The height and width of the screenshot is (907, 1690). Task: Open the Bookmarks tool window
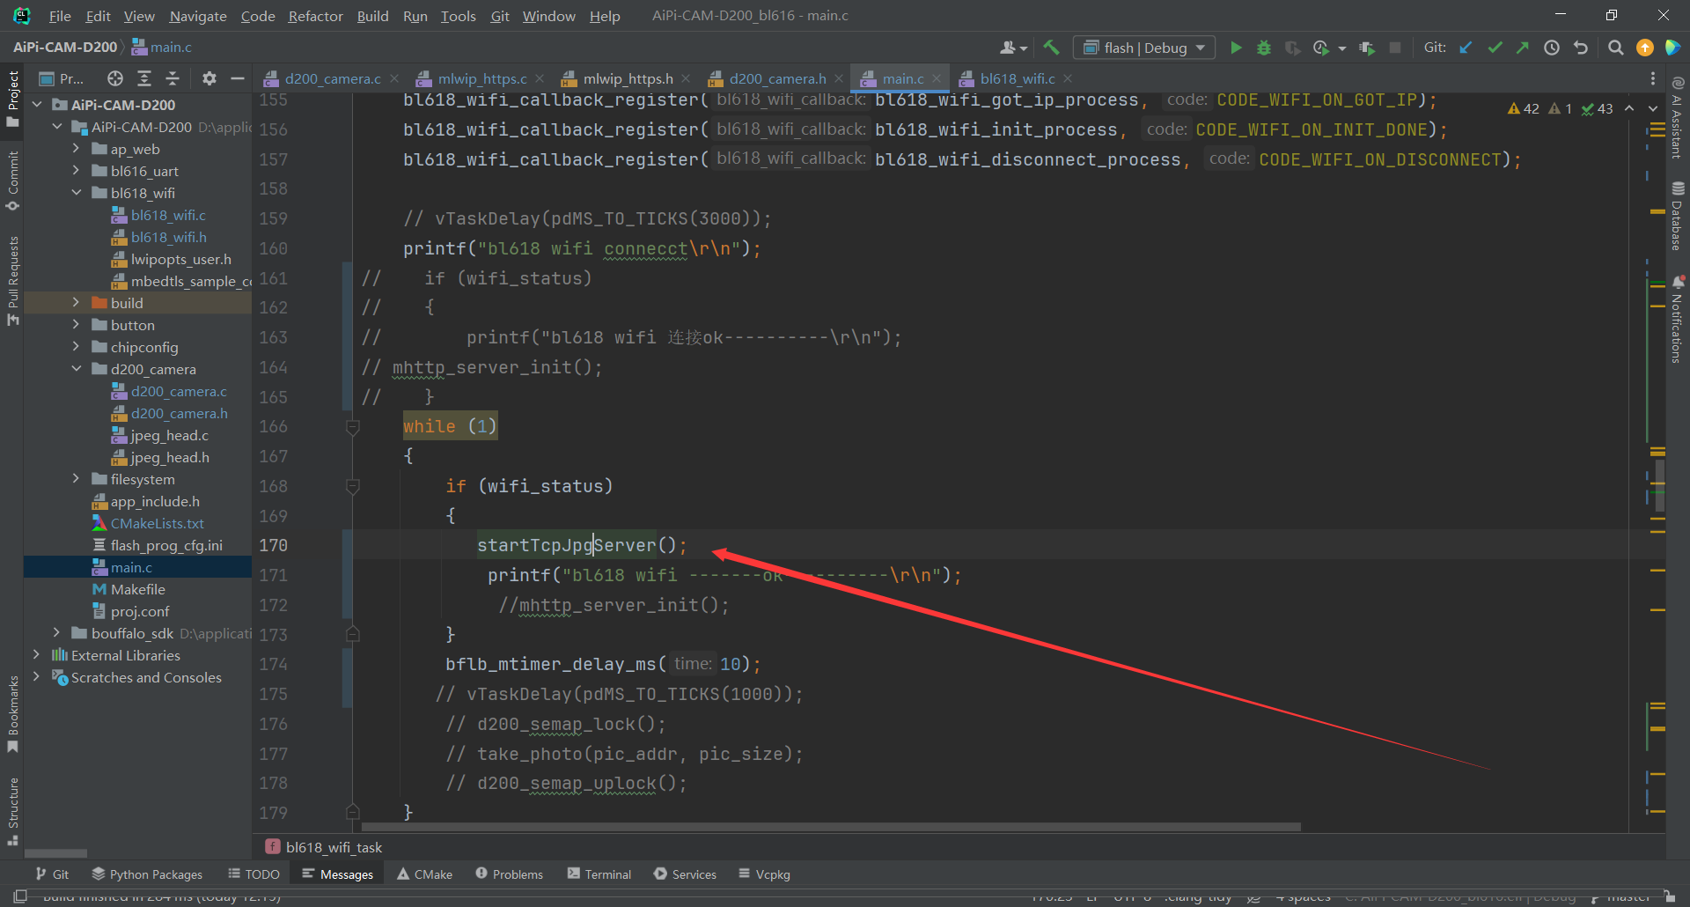click(x=12, y=713)
